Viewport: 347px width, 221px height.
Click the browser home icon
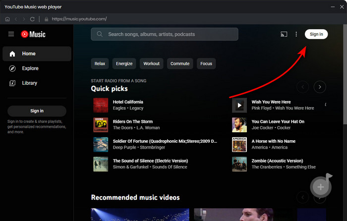point(7,19)
